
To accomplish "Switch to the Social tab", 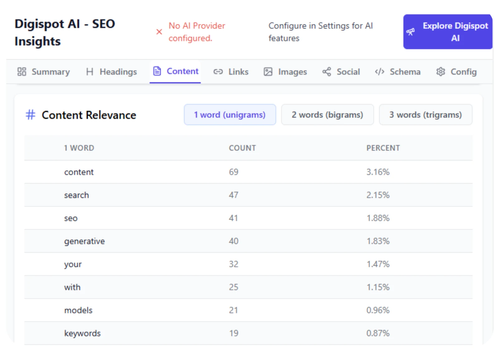I will coord(341,72).
